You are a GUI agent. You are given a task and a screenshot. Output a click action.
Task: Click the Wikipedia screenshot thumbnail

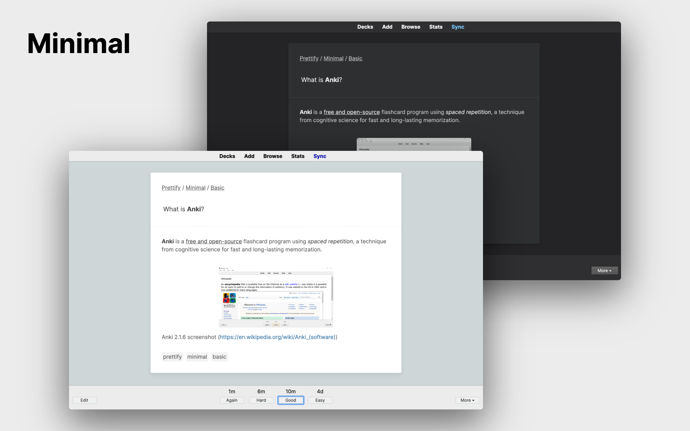click(x=276, y=296)
